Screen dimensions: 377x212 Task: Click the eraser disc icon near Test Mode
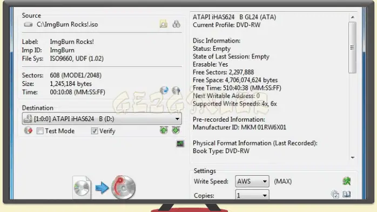(x=28, y=130)
